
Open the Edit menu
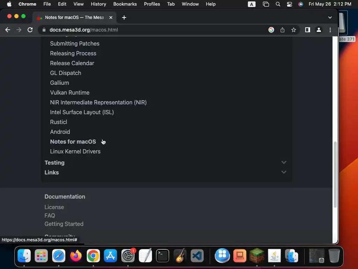pyautogui.click(x=62, y=4)
